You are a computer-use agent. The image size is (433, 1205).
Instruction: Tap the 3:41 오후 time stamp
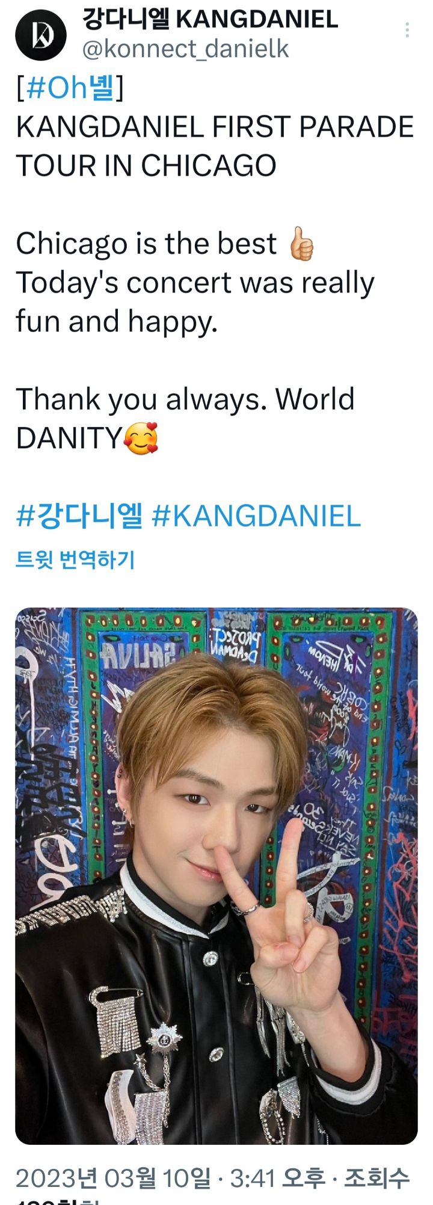(278, 1177)
